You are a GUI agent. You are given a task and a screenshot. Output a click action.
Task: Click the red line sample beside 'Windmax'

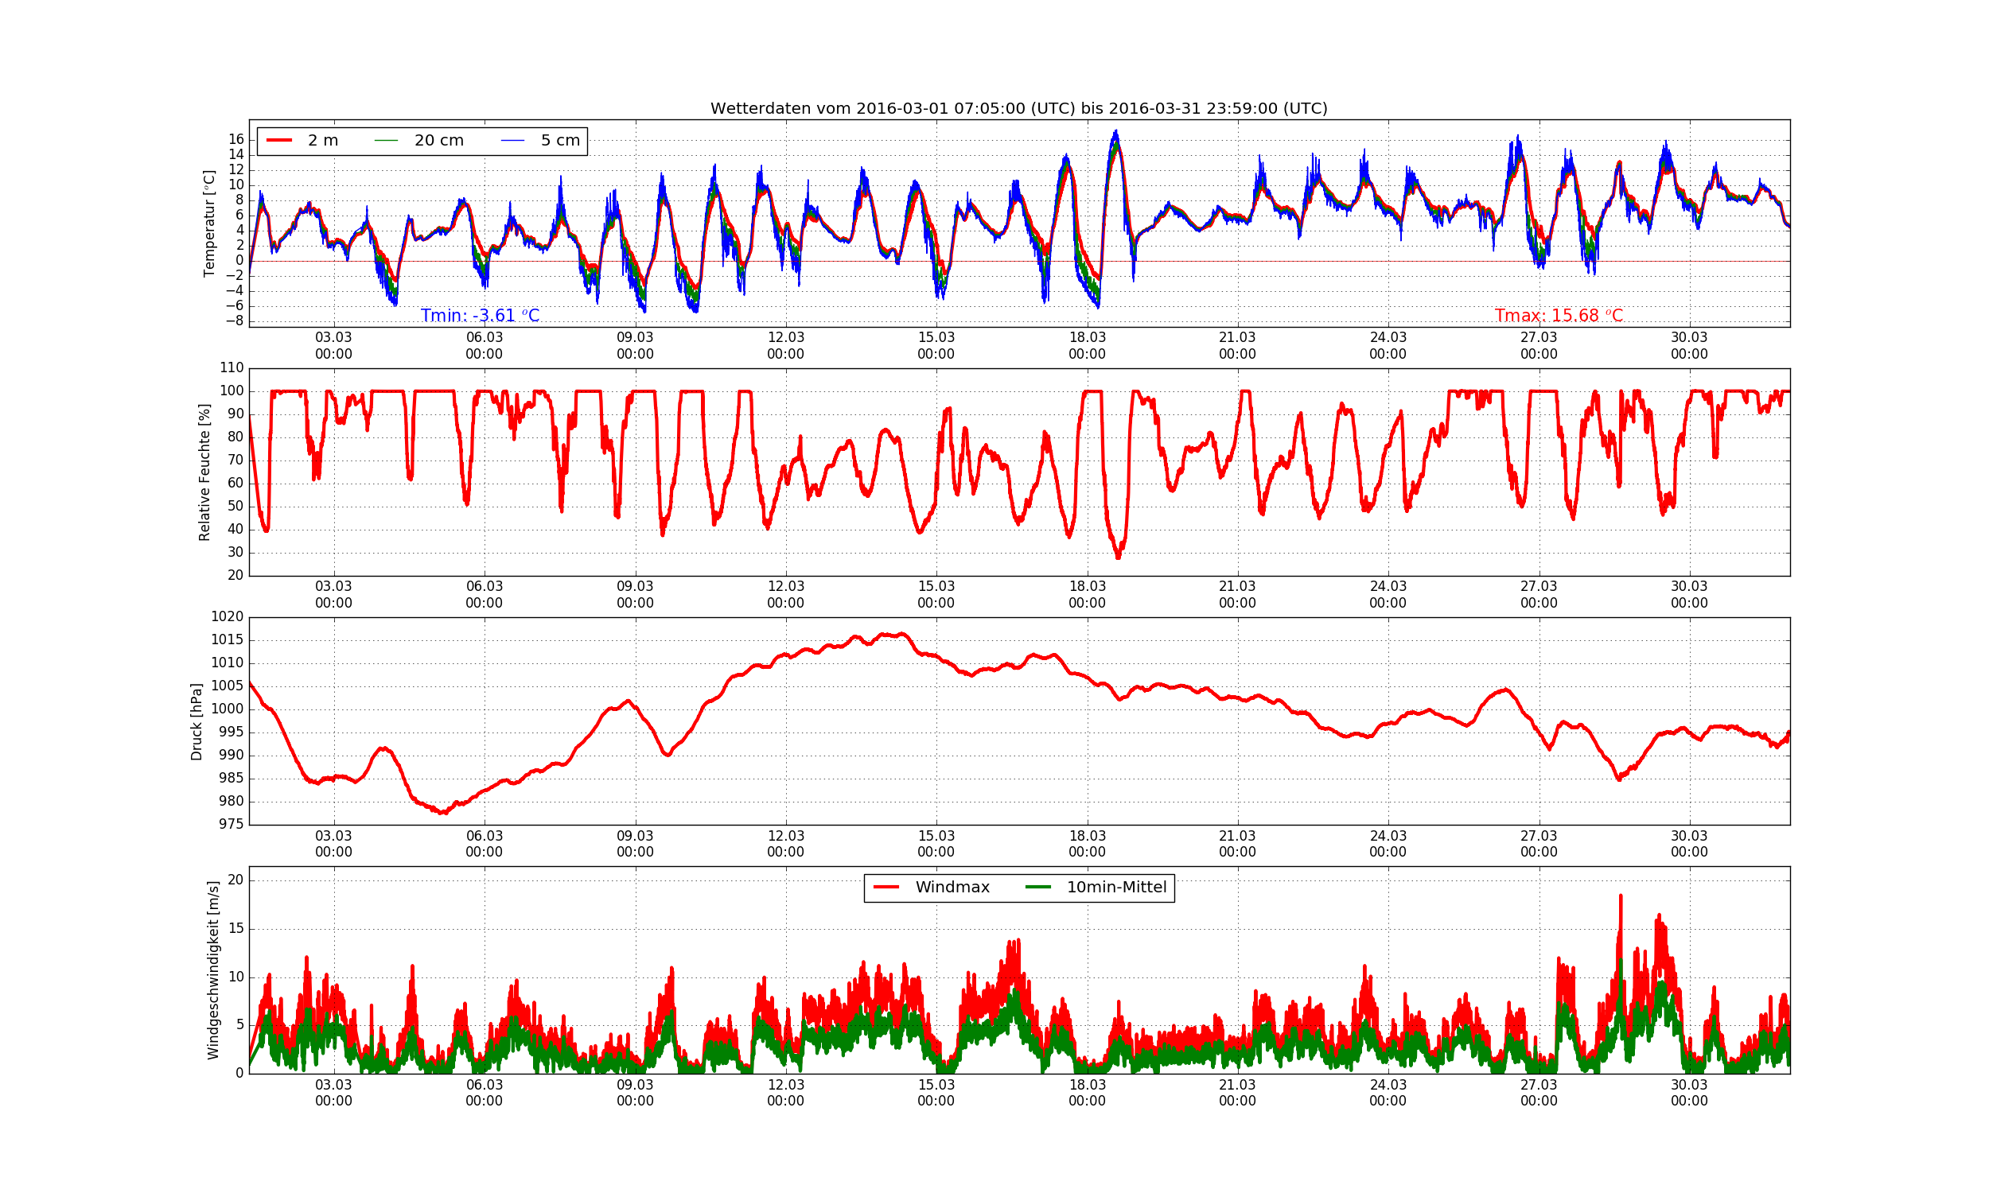[887, 888]
